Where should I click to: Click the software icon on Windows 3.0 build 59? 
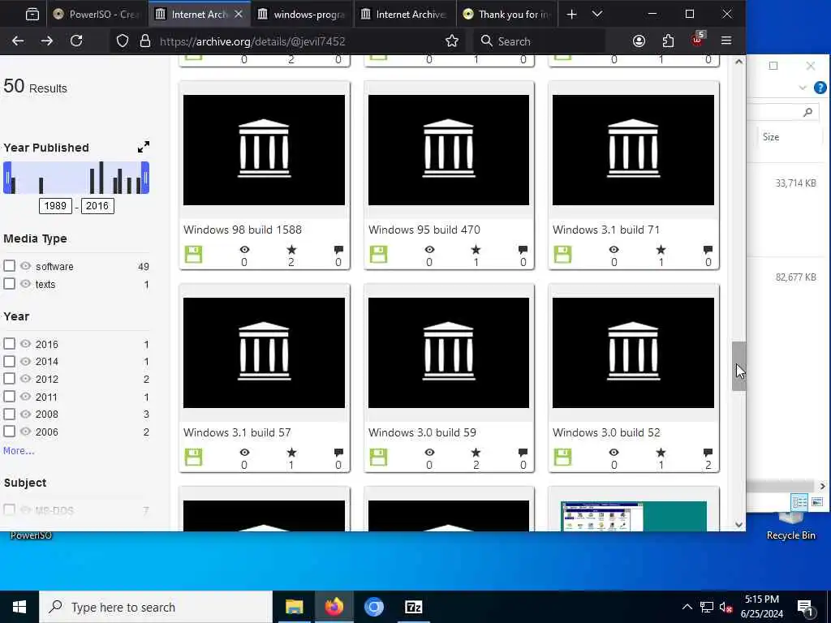tap(378, 458)
